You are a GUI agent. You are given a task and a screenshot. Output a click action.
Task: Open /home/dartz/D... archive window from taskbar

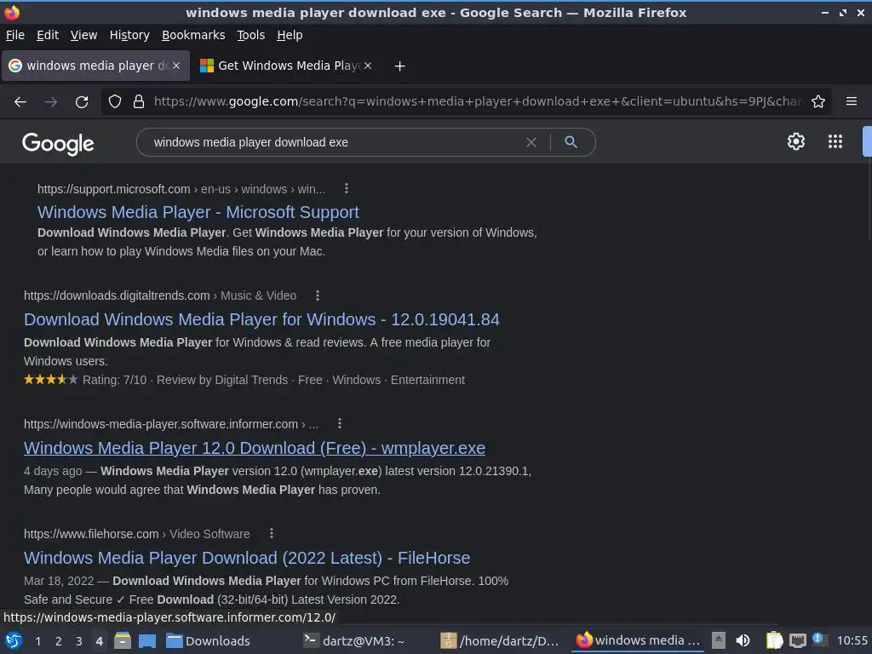499,640
